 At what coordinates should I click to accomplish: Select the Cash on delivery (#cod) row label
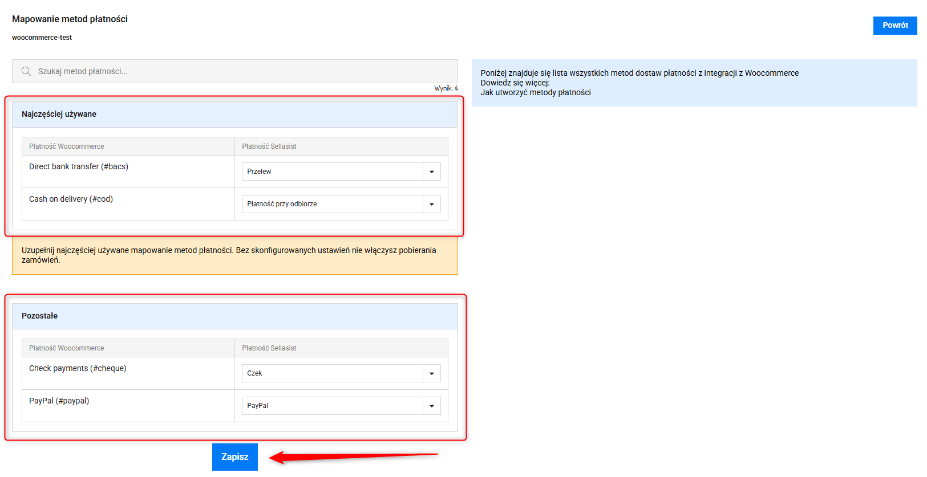[71, 199]
